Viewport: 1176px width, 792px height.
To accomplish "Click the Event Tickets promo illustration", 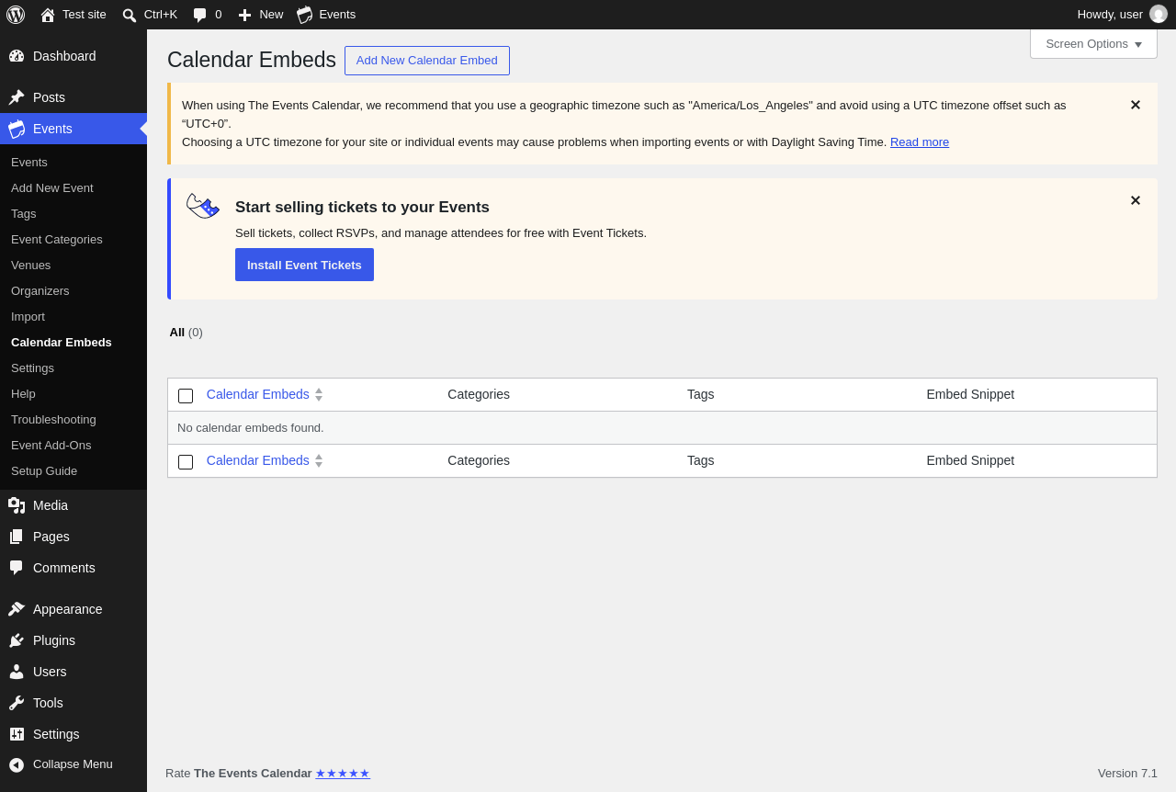I will [x=203, y=206].
